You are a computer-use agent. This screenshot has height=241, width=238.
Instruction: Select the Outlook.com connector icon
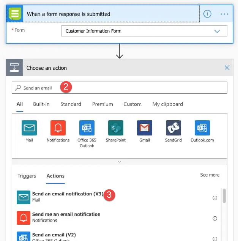pyautogui.click(x=202, y=128)
